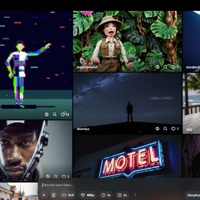Screen dimensions: 200x200
Task: Like shomiya's starry night video
Action: pos(173,129)
